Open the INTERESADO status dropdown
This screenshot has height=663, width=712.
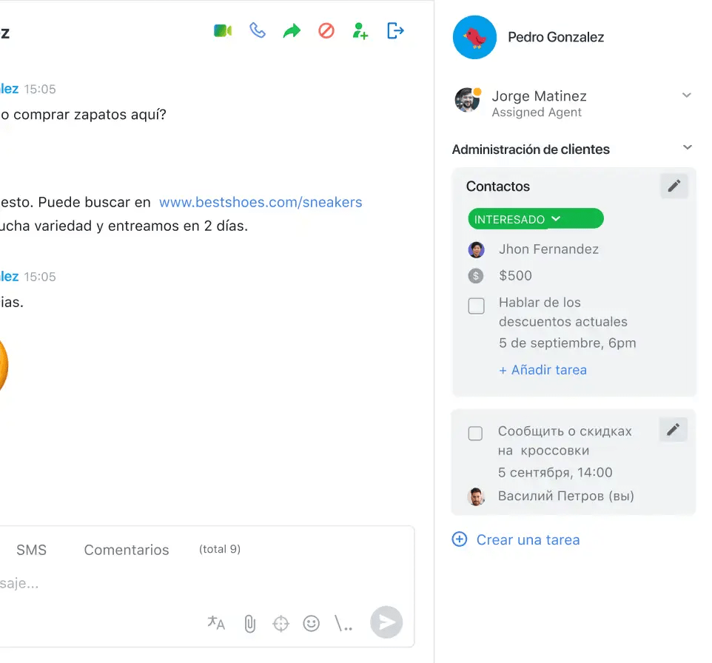[536, 219]
